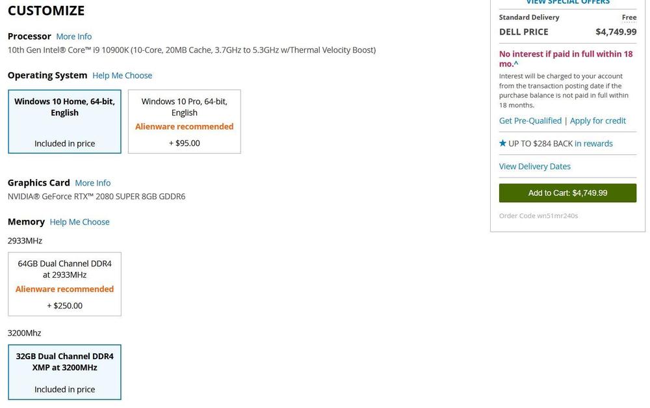This screenshot has height=408, width=650.
Task: Select 64GB Dual Channel DDR4 memory
Action: coord(64,284)
